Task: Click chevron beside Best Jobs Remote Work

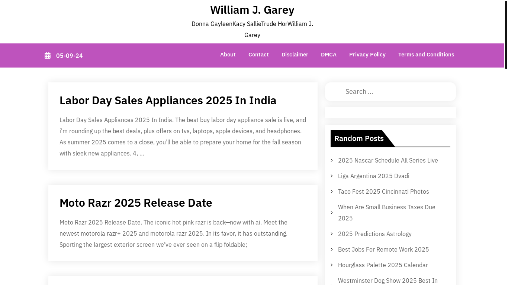Action: coord(332,249)
